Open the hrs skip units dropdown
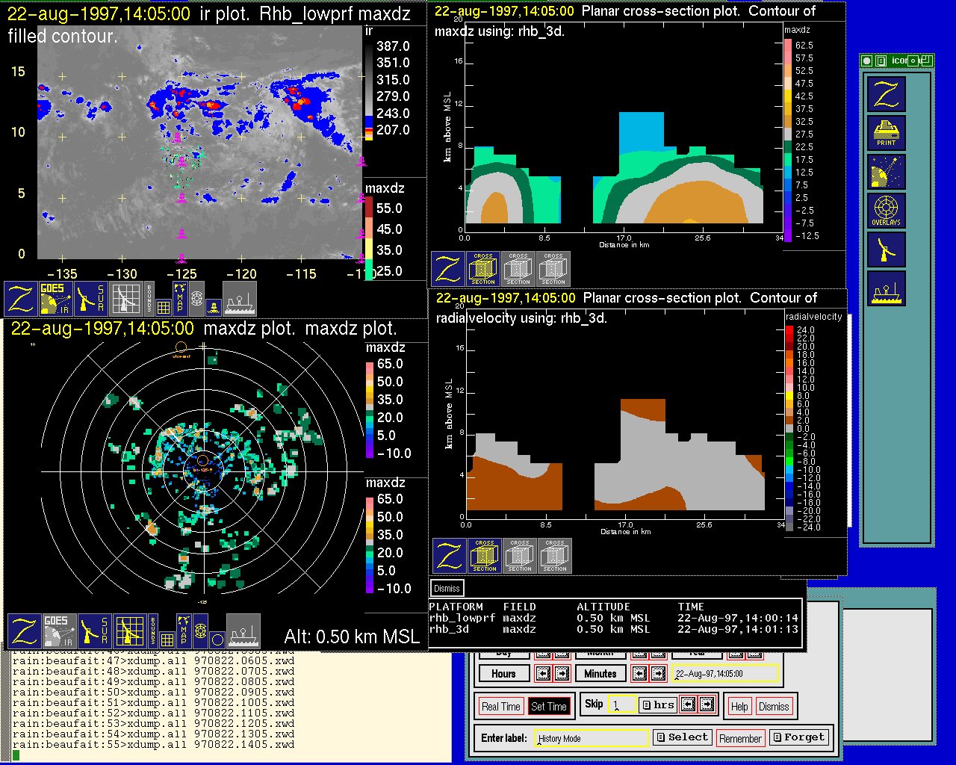 658,704
